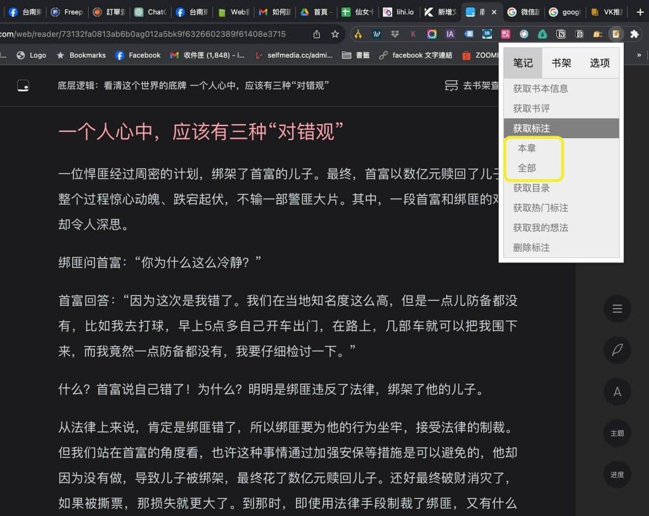Click the colorful ring extension icon
The image size is (649, 516).
pos(432,34)
